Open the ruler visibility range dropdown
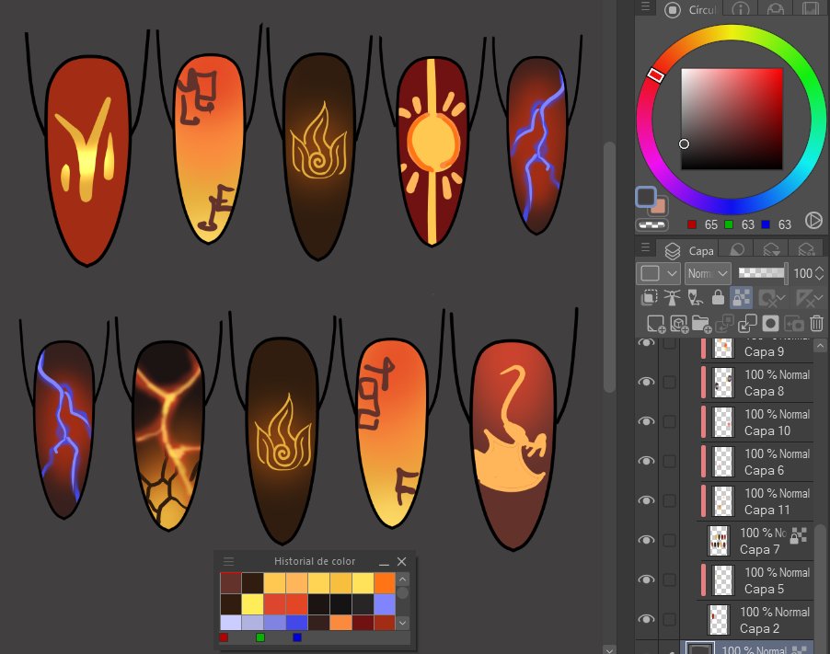The height and width of the screenshot is (654, 830). tap(808, 298)
